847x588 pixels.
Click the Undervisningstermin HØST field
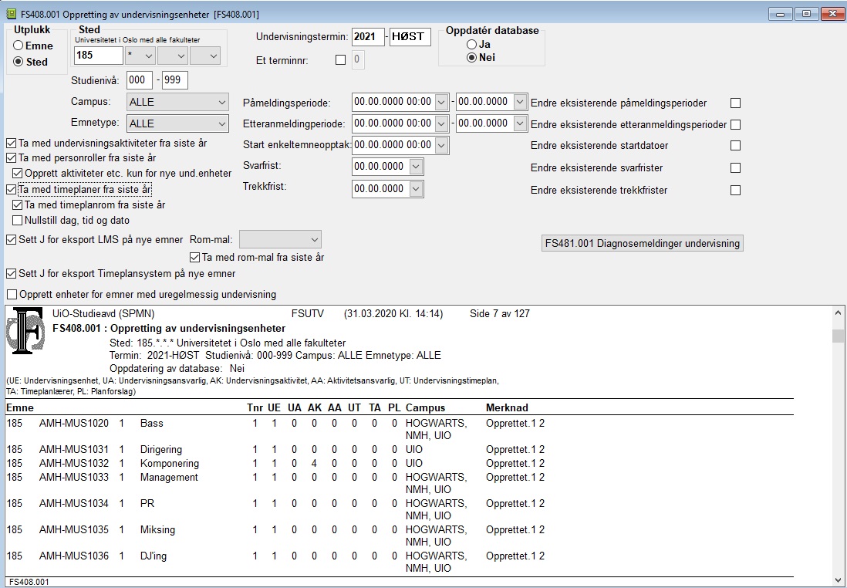pyautogui.click(x=410, y=37)
